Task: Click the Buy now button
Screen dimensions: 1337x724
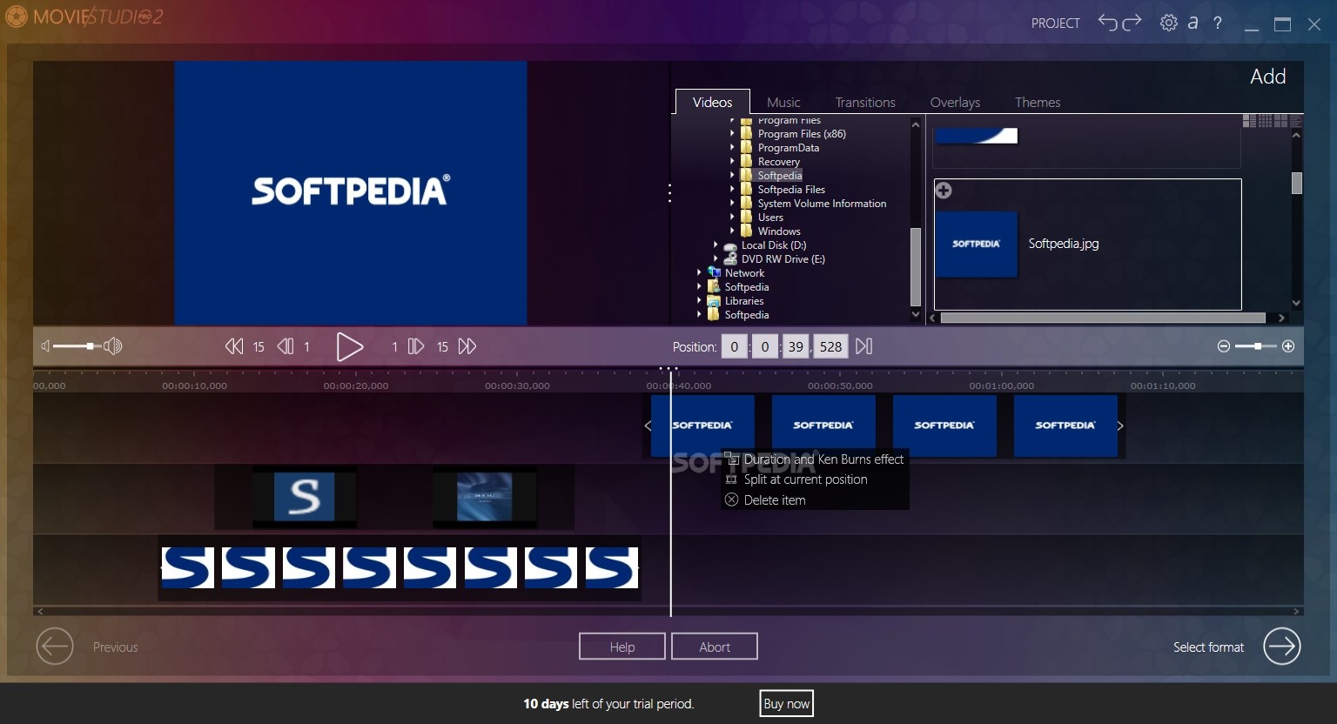Action: [x=787, y=703]
